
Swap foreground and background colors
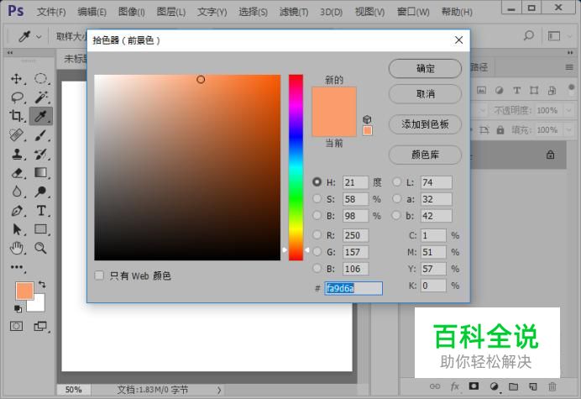(x=42, y=285)
